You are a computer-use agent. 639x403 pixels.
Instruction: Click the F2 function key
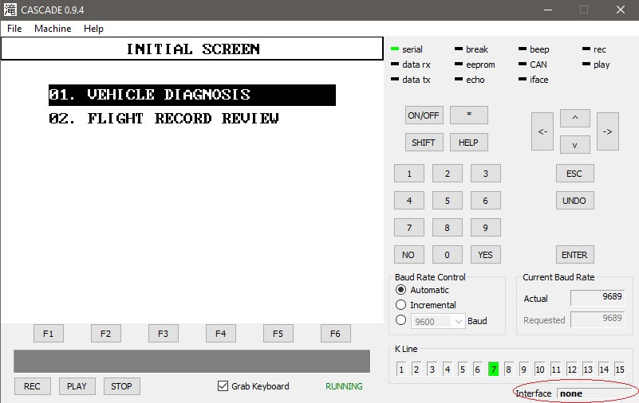[106, 334]
